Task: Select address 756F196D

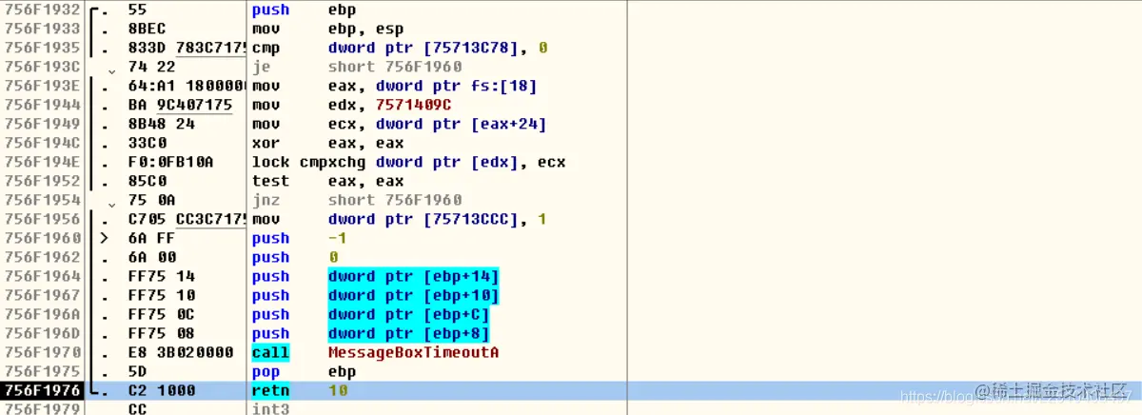Action: pos(42,333)
